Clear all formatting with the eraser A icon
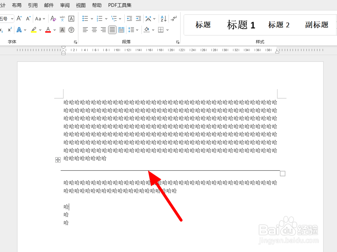 (53, 18)
